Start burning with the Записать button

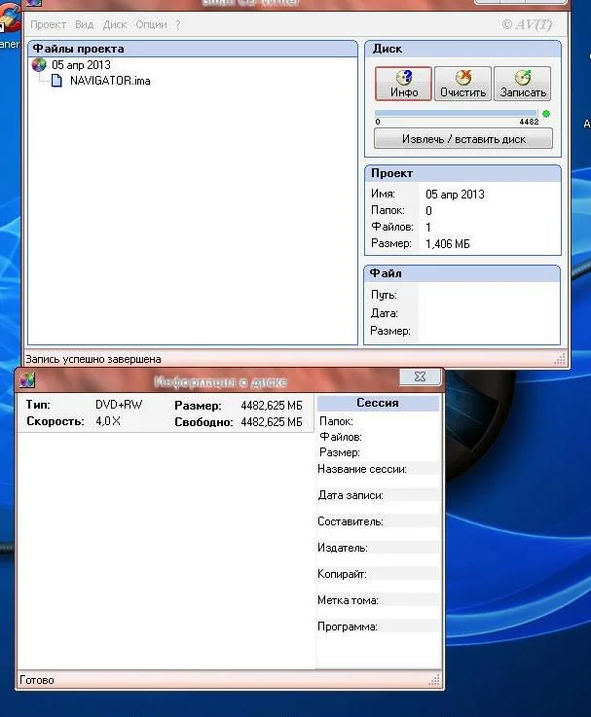(x=523, y=83)
